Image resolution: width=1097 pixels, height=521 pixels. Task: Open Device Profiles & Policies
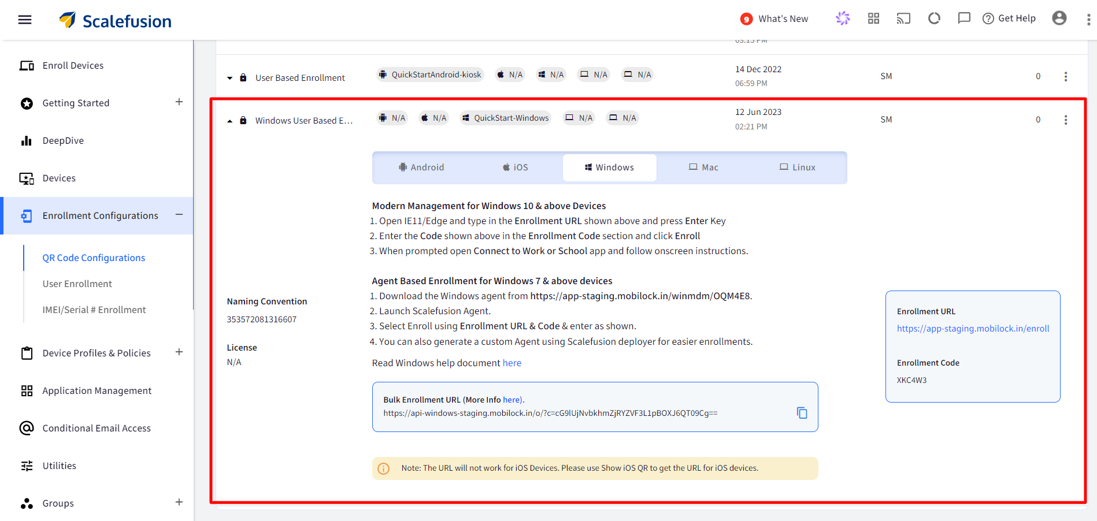(x=97, y=353)
